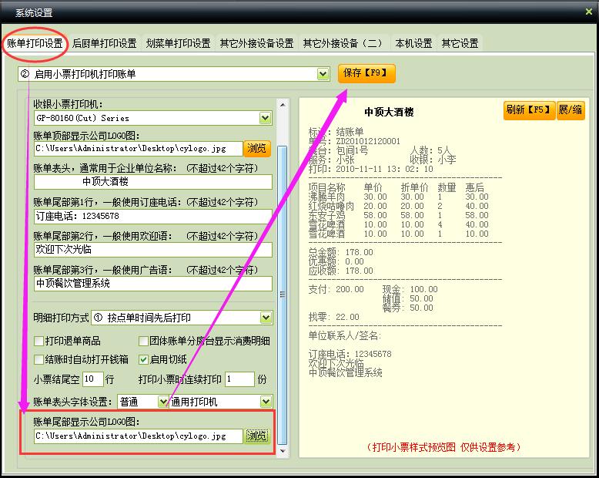Go to the 其它外接设备设置 tab
The height and width of the screenshot is (478, 599).
tap(256, 43)
